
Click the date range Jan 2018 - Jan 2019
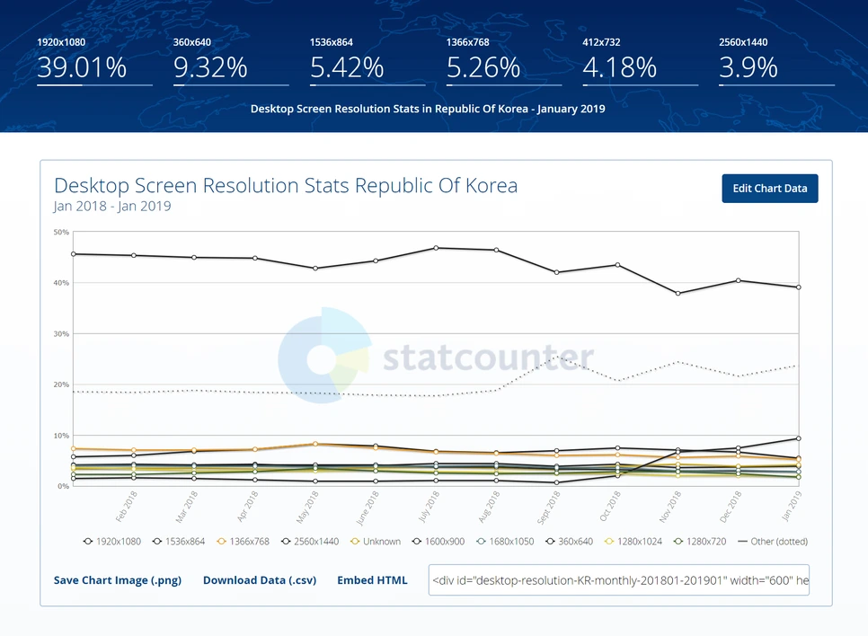pos(112,206)
